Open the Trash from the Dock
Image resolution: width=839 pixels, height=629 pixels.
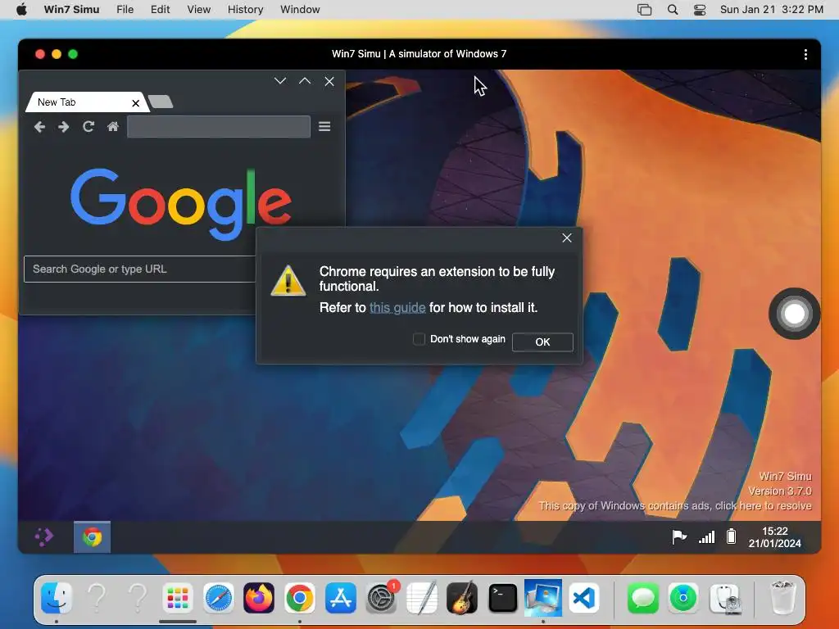click(782, 597)
